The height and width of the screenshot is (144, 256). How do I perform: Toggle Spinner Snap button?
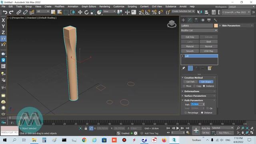(160, 12)
